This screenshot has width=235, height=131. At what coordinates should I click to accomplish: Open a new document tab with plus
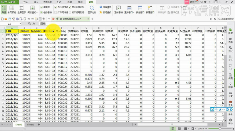(x=92, y=19)
